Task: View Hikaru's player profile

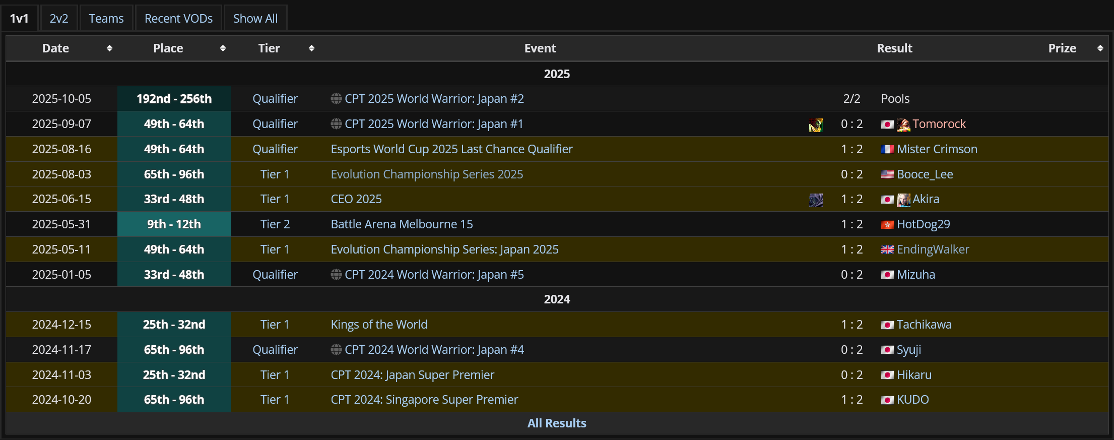Action: (914, 375)
